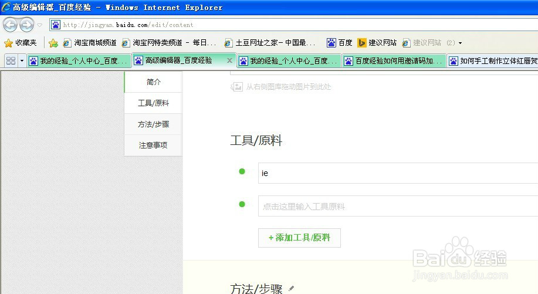Image resolution: width=538 pixels, height=294 pixels.
Task: Jump to 方法/步骤 section in sidebar
Action: [x=153, y=124]
